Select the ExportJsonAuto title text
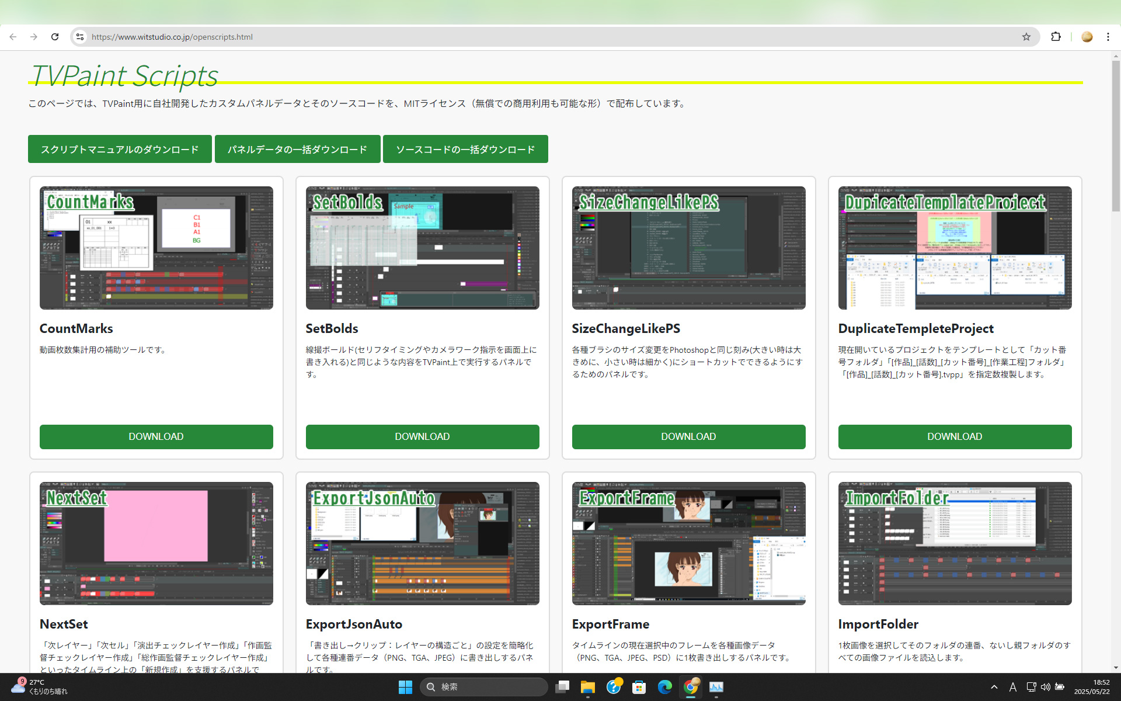 [x=354, y=624]
